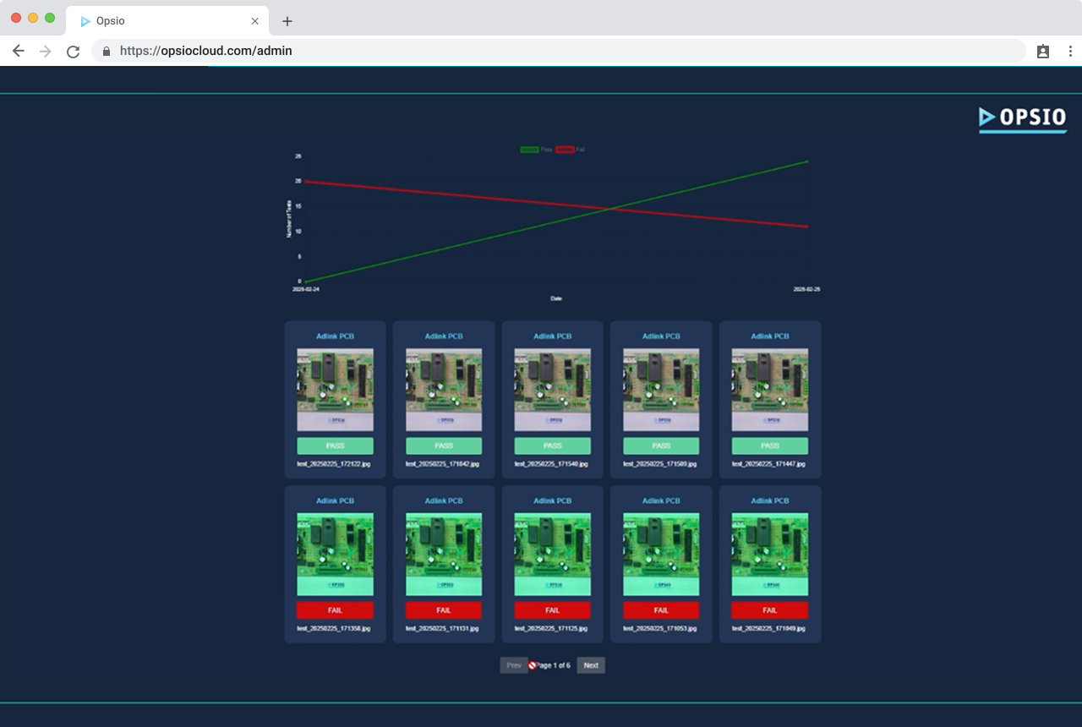Reload the page with the refresh icon
Image resolution: width=1082 pixels, height=727 pixels.
[74, 51]
